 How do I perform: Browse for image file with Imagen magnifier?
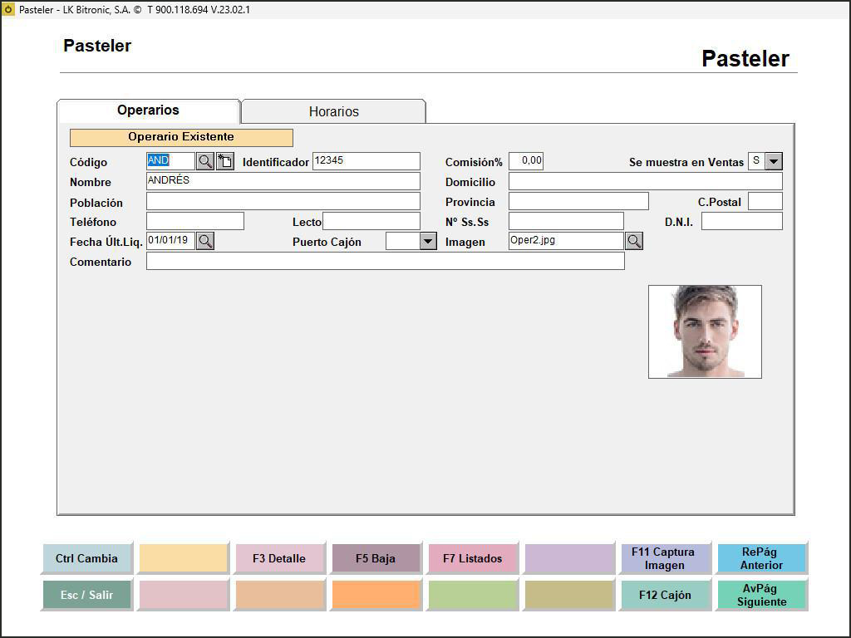click(634, 241)
